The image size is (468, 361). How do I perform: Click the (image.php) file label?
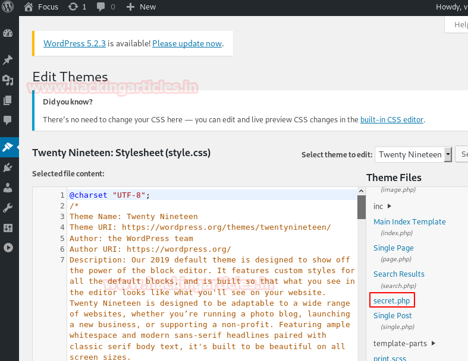[398, 189]
